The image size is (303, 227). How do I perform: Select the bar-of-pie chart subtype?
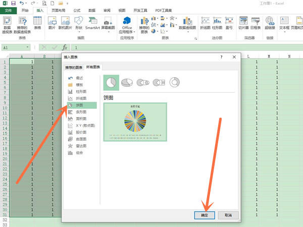159,82
